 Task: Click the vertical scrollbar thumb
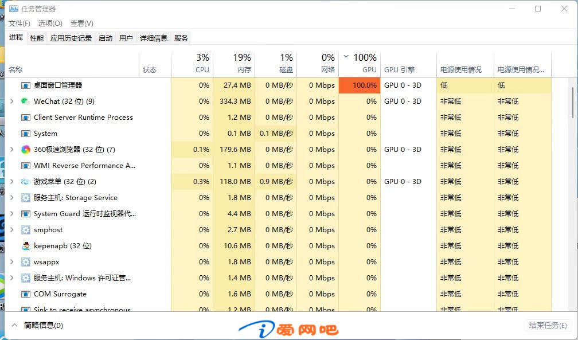coord(572,103)
